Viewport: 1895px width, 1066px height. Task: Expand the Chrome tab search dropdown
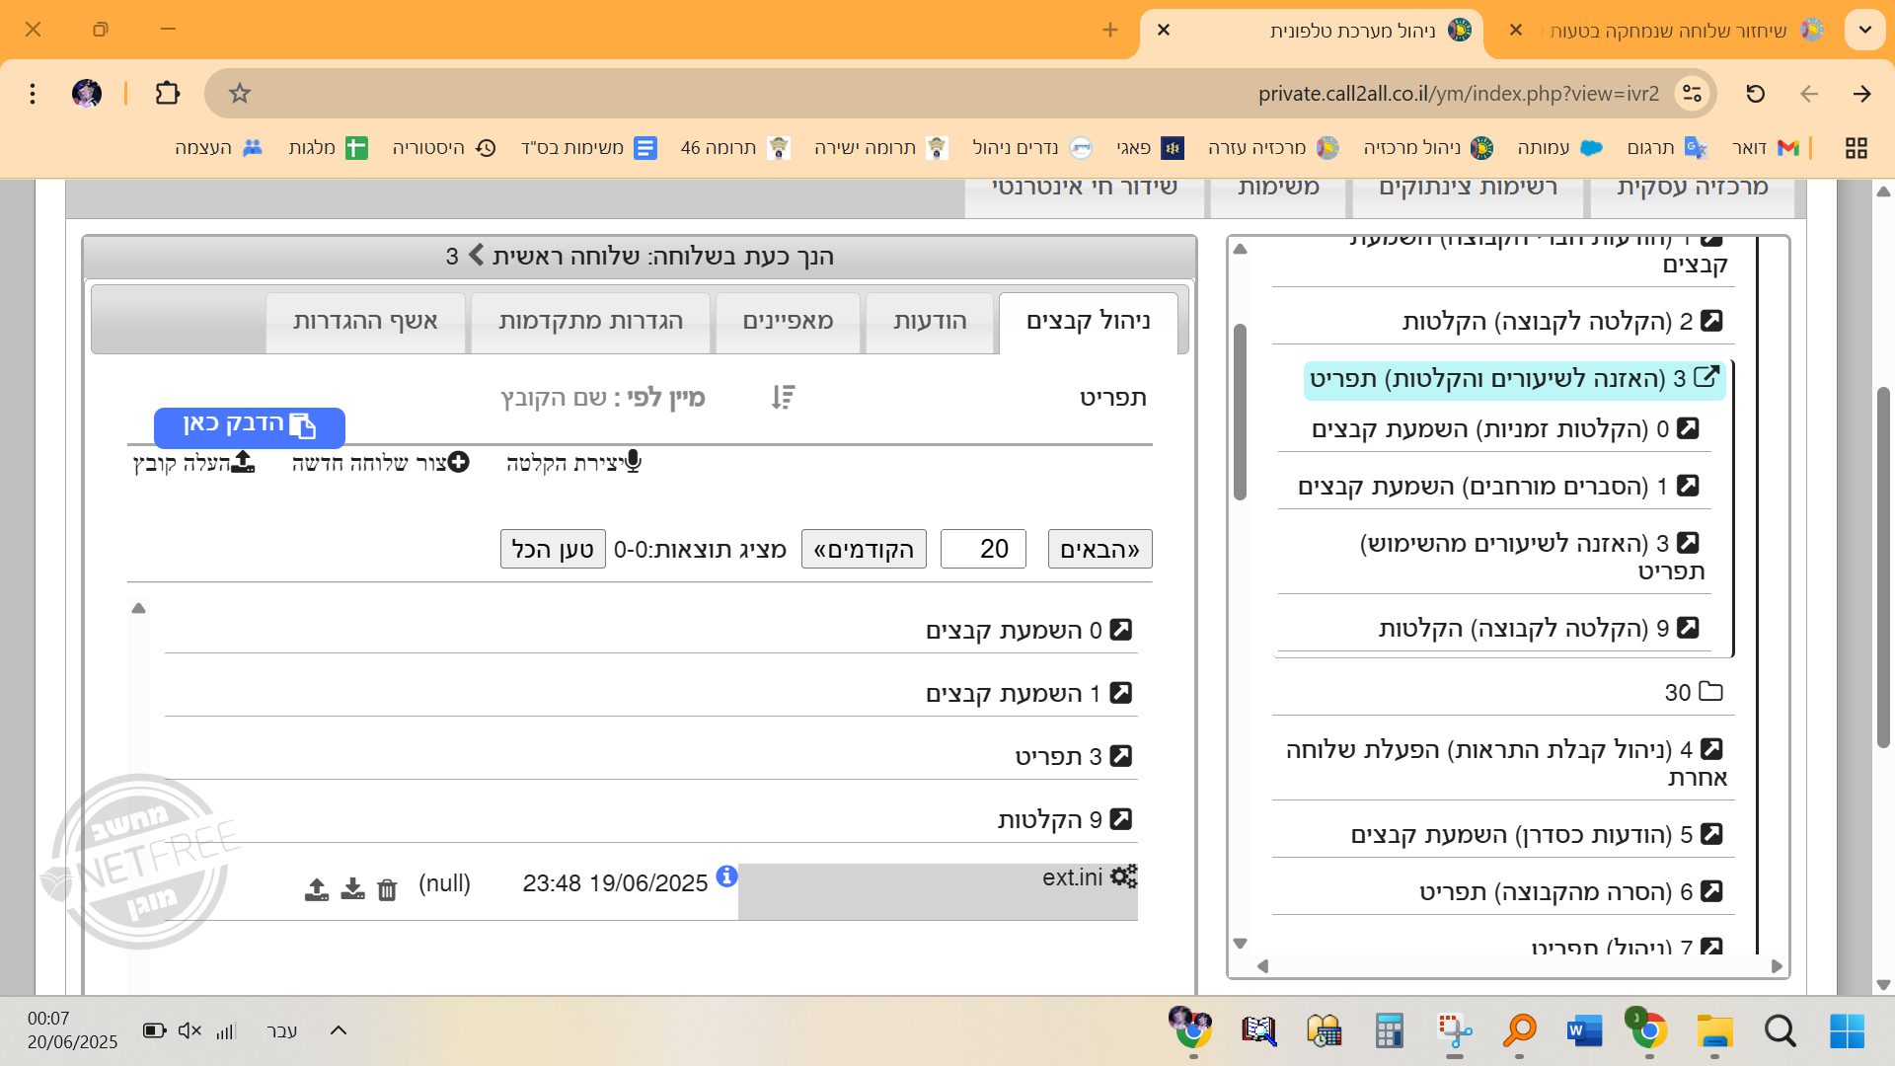[x=1865, y=30]
